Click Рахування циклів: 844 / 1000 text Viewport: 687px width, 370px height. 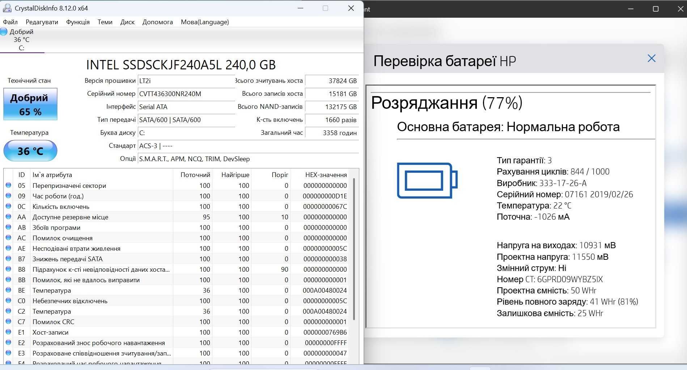point(553,172)
